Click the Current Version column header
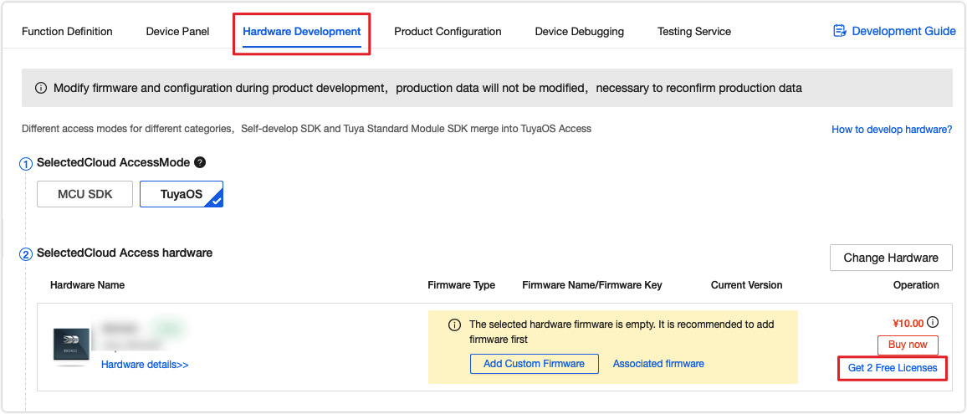This screenshot has height=414, width=967. [x=746, y=285]
